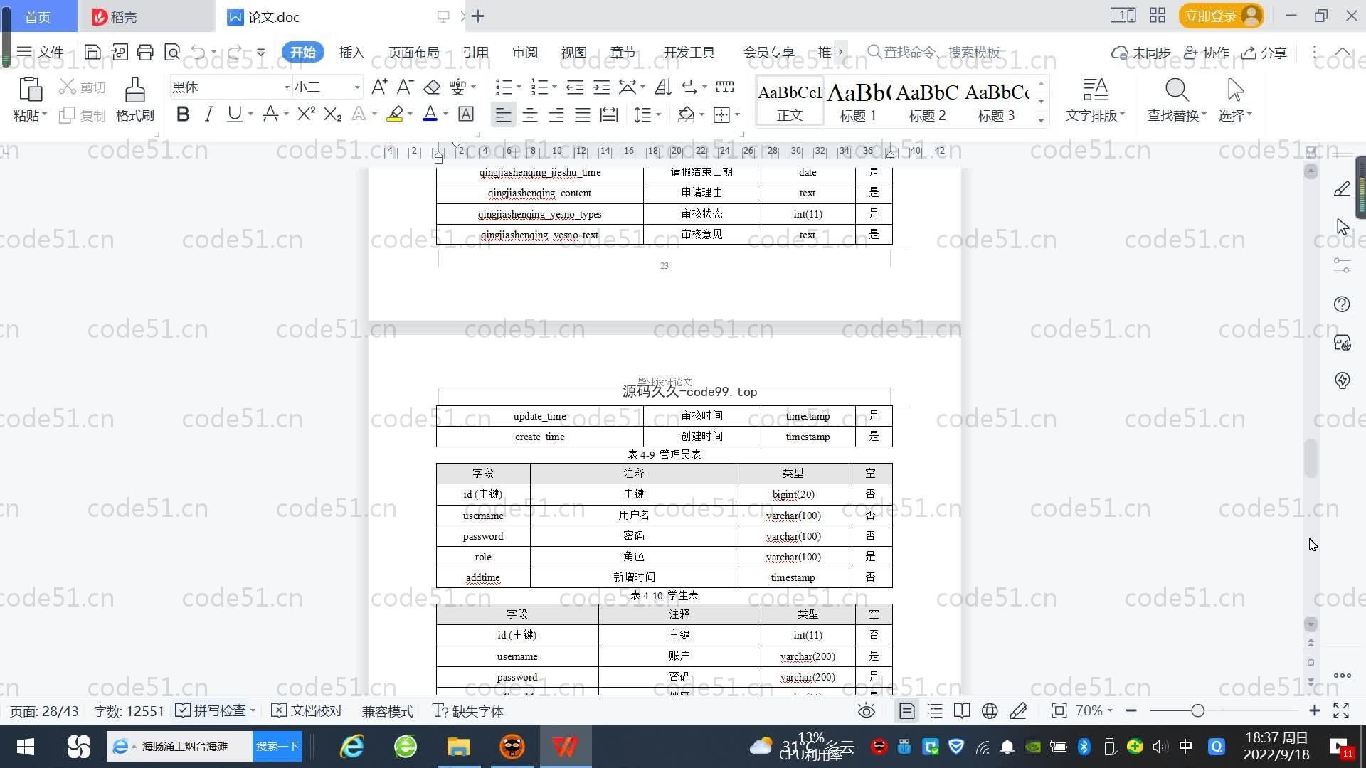Click the pen edit icon in right sidebar
The image size is (1366, 768).
tap(1342, 189)
